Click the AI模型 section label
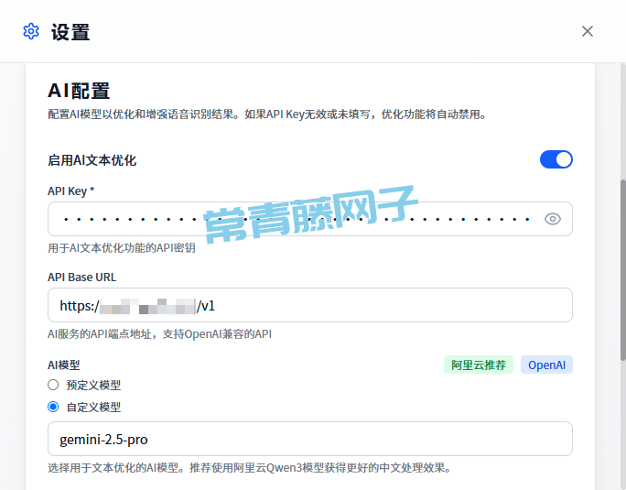The image size is (626, 490). coord(63,365)
